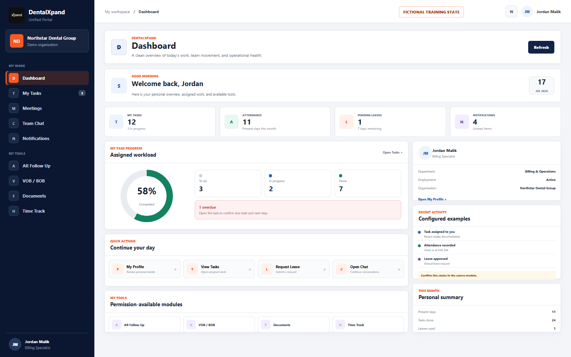
Task: Click the My Profile quick action P icon
Action: (x=118, y=269)
